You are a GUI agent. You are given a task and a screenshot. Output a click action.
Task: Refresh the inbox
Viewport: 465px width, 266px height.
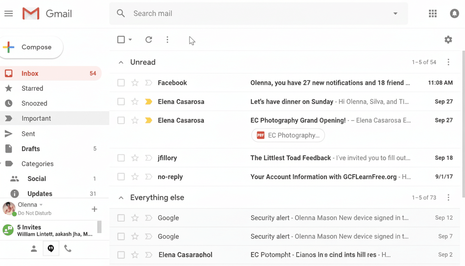pyautogui.click(x=148, y=39)
